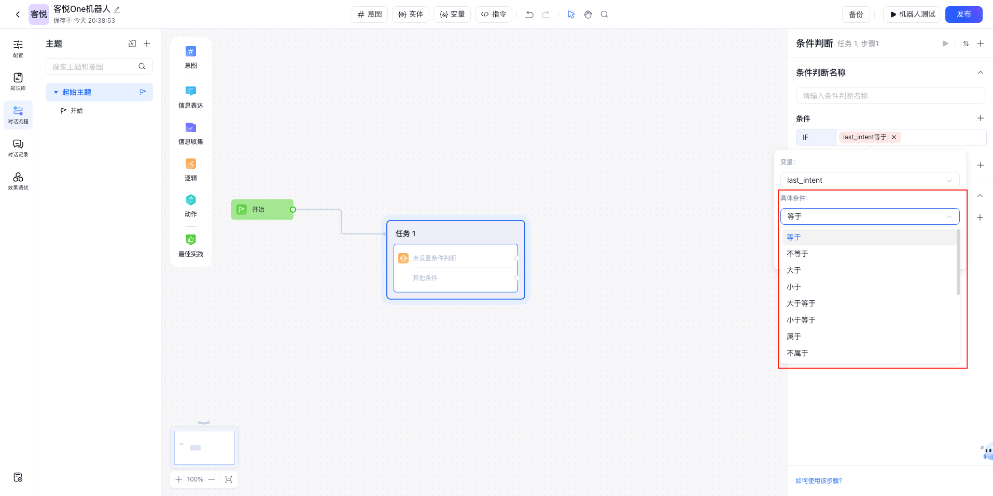Click the 条件判断名称 input field

pos(890,96)
